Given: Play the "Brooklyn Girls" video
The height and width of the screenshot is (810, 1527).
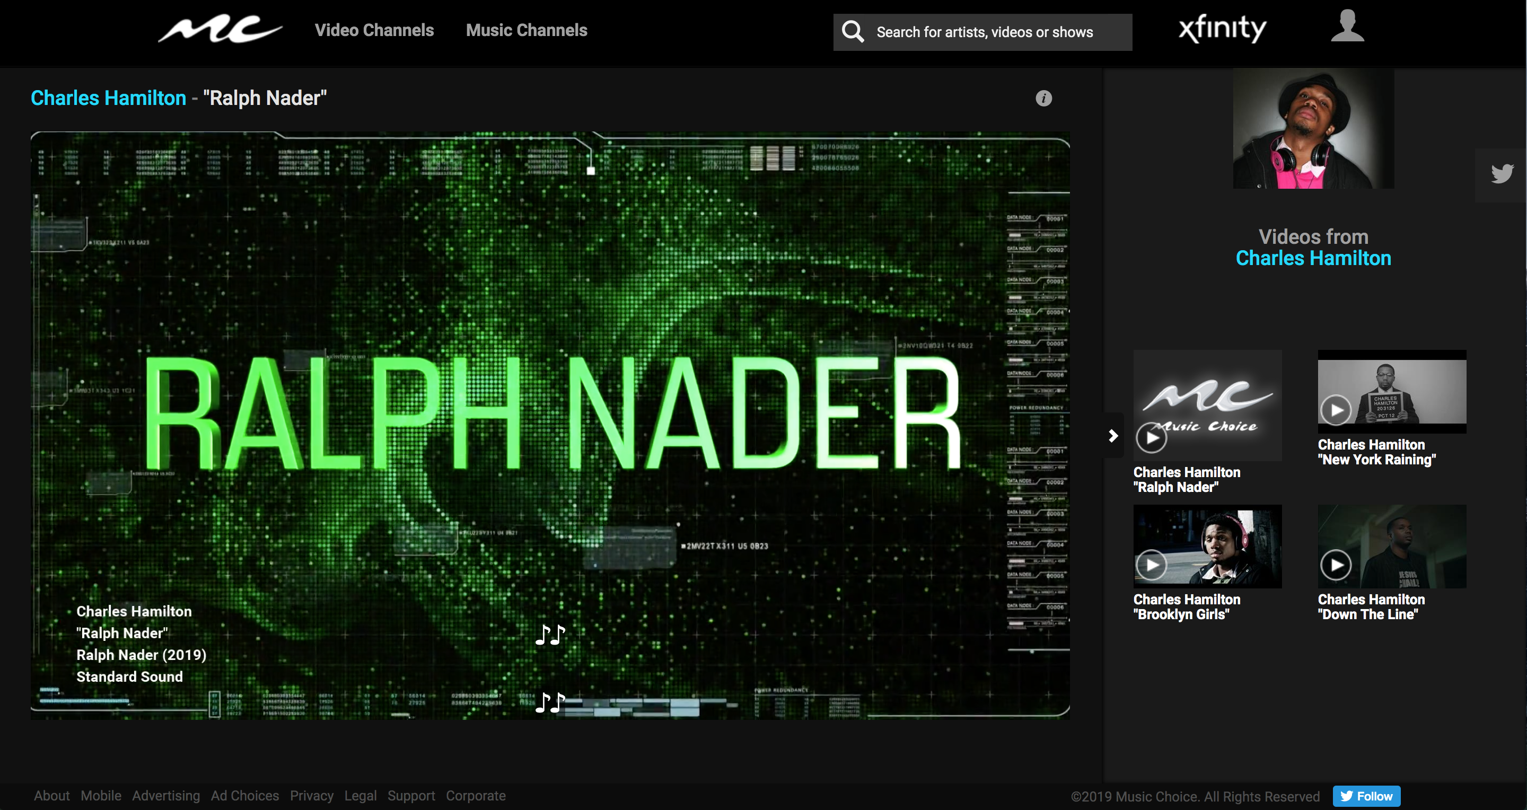Looking at the screenshot, I should coord(1207,547).
